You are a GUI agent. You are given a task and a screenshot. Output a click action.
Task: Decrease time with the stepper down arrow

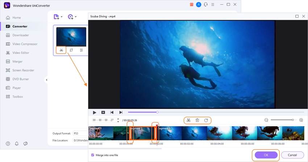(118, 121)
